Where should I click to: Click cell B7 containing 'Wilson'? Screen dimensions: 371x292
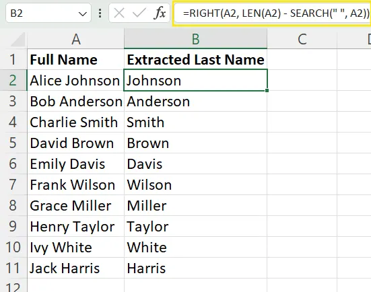196,184
